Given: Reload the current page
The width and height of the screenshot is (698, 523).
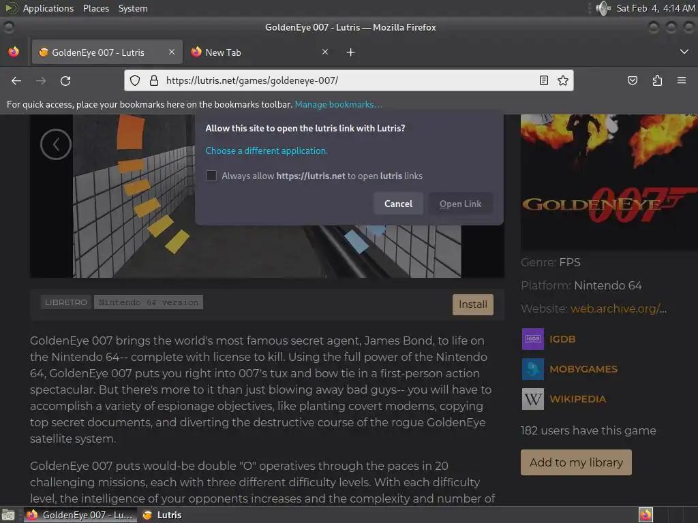Looking at the screenshot, I should click(x=65, y=80).
